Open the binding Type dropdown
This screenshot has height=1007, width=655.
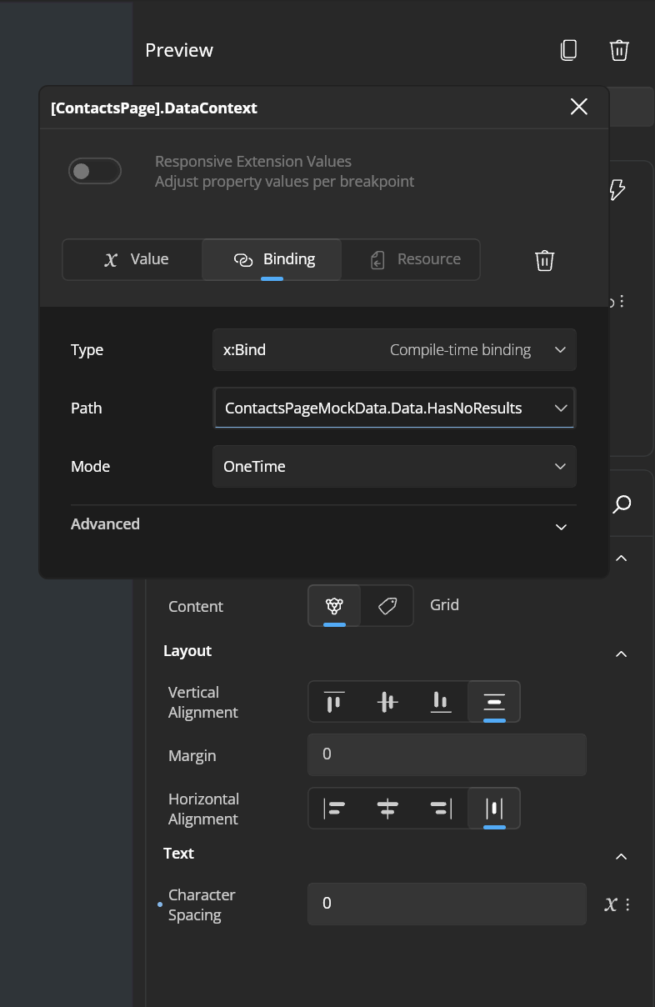(x=394, y=350)
